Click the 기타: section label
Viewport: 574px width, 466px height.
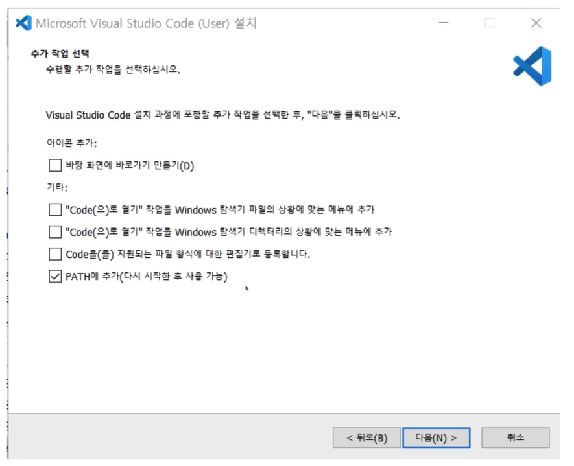(57, 187)
